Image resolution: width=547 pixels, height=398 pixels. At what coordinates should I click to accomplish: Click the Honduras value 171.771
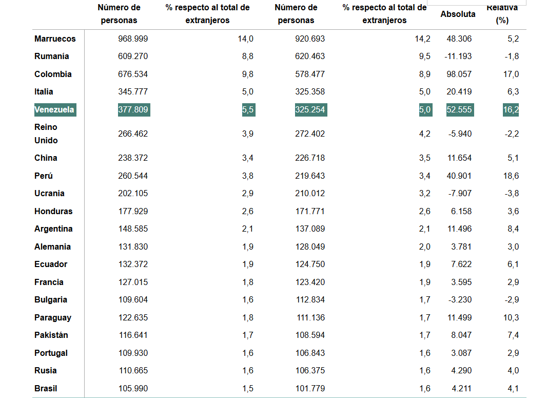310,212
